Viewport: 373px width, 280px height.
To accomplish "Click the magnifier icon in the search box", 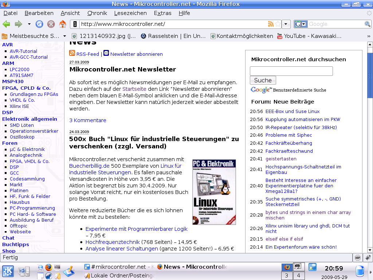I will 367,24.
